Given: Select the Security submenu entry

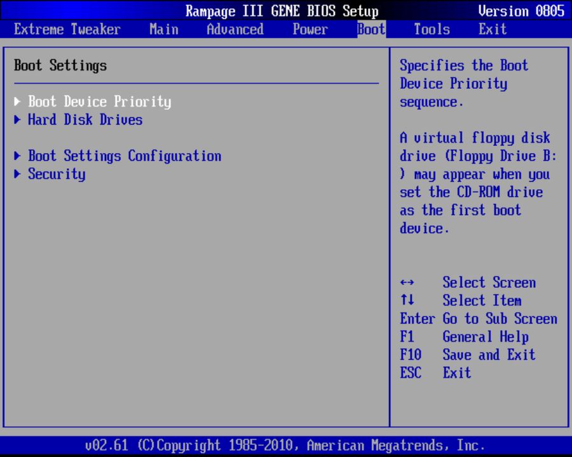Looking at the screenshot, I should click(x=57, y=174).
